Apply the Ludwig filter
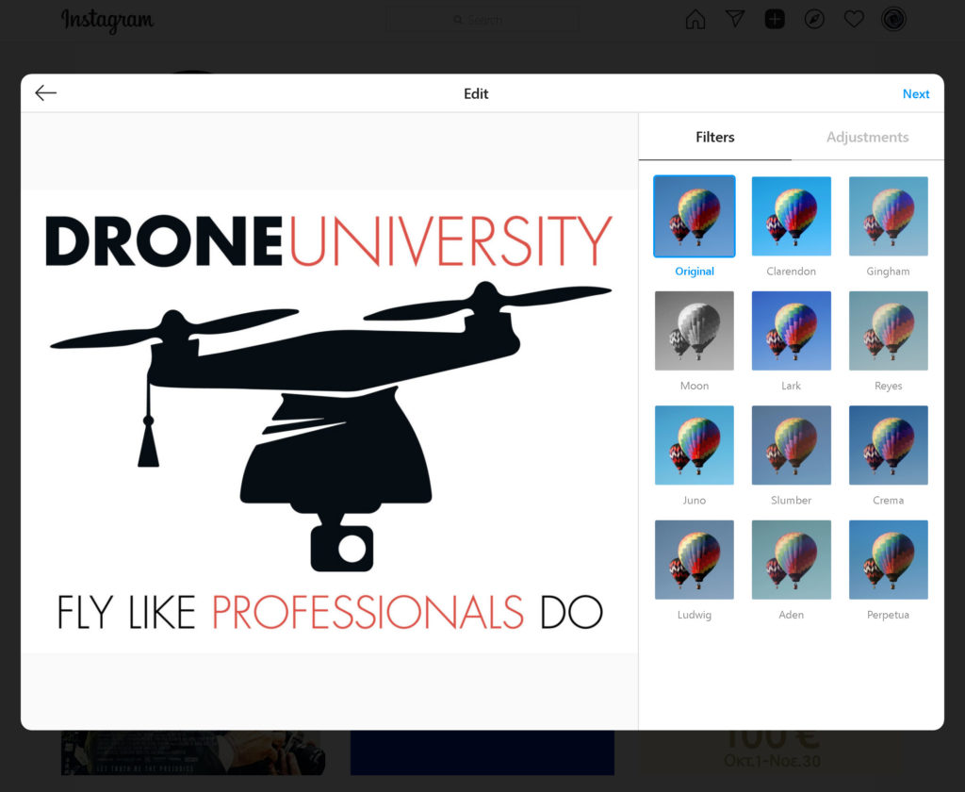The height and width of the screenshot is (792, 965). click(695, 560)
